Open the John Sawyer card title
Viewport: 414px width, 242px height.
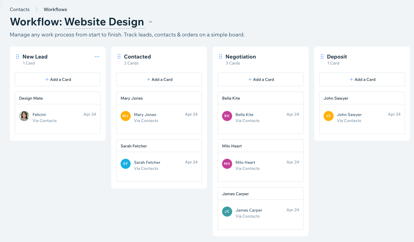point(336,98)
